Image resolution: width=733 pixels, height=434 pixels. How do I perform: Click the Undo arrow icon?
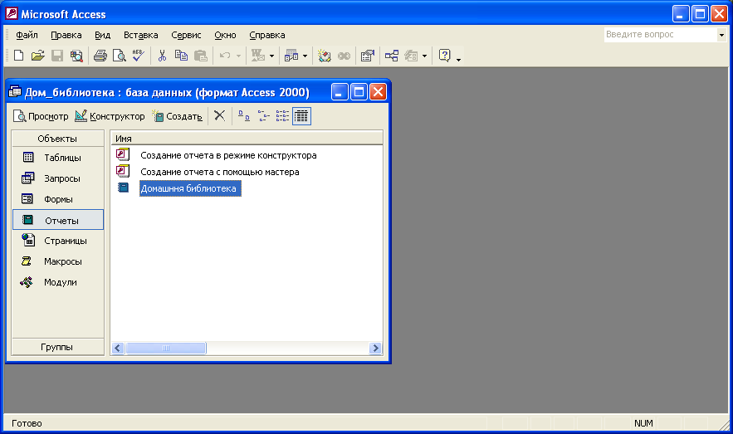(x=225, y=56)
